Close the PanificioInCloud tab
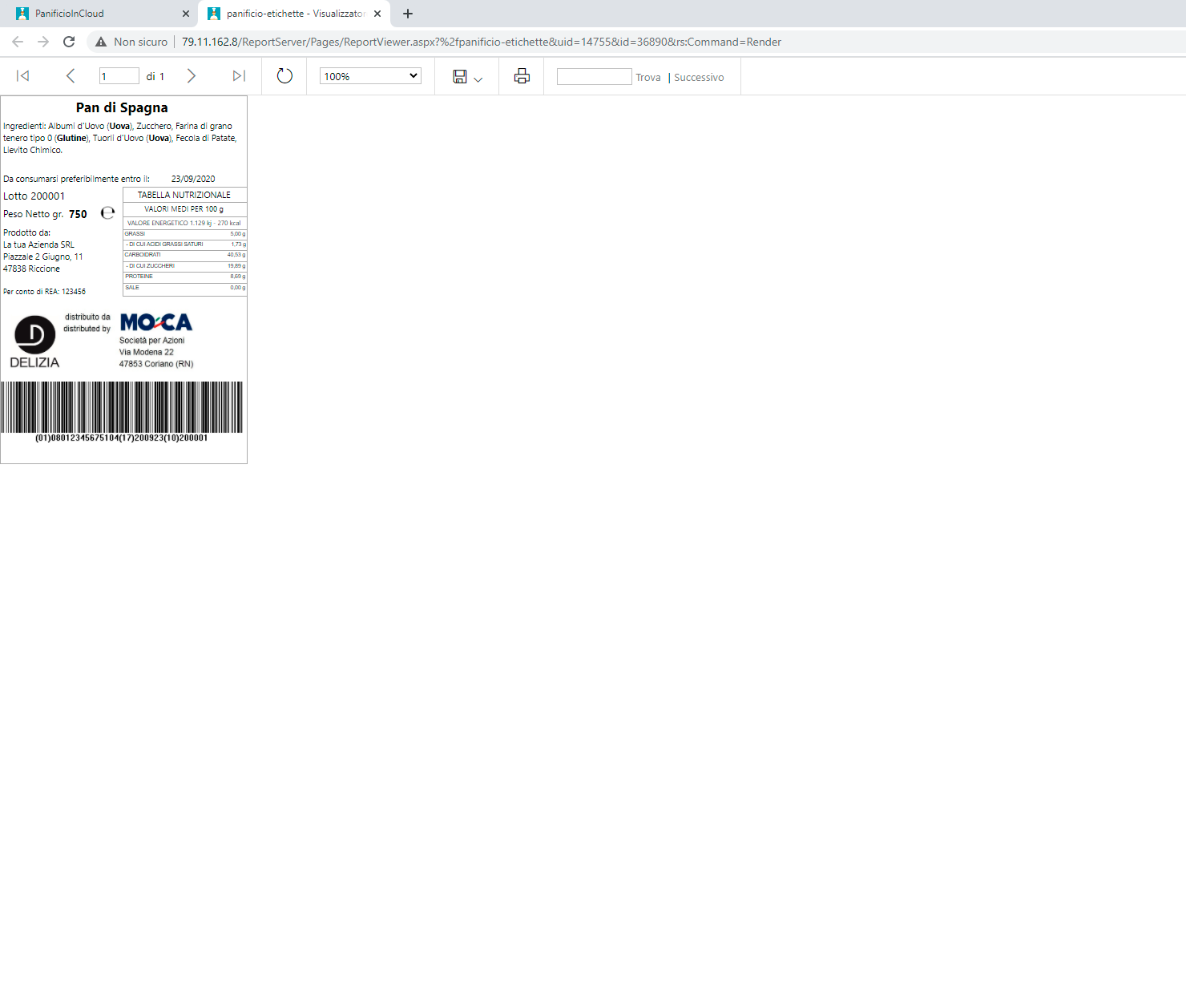The width and height of the screenshot is (1186, 998). pos(185,14)
